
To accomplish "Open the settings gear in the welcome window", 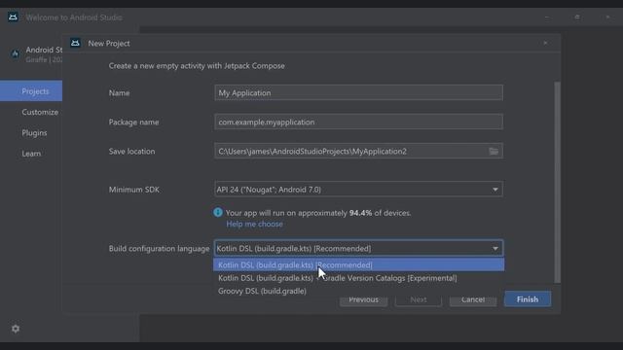I will [x=16, y=329].
